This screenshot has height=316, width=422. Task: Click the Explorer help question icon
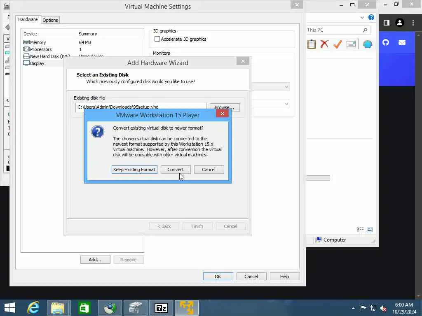click(x=371, y=17)
